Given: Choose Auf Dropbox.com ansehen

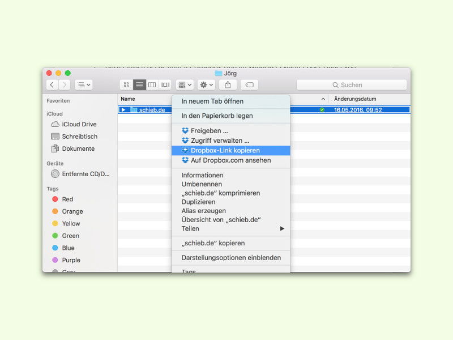Looking at the screenshot, I should (x=231, y=160).
